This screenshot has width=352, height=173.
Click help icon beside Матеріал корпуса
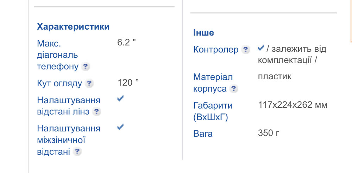[x=234, y=89]
